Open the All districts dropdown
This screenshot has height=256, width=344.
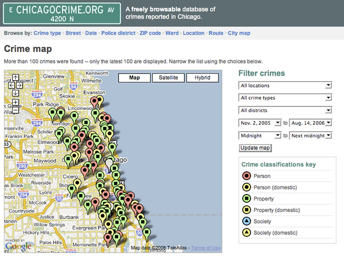[x=285, y=110]
